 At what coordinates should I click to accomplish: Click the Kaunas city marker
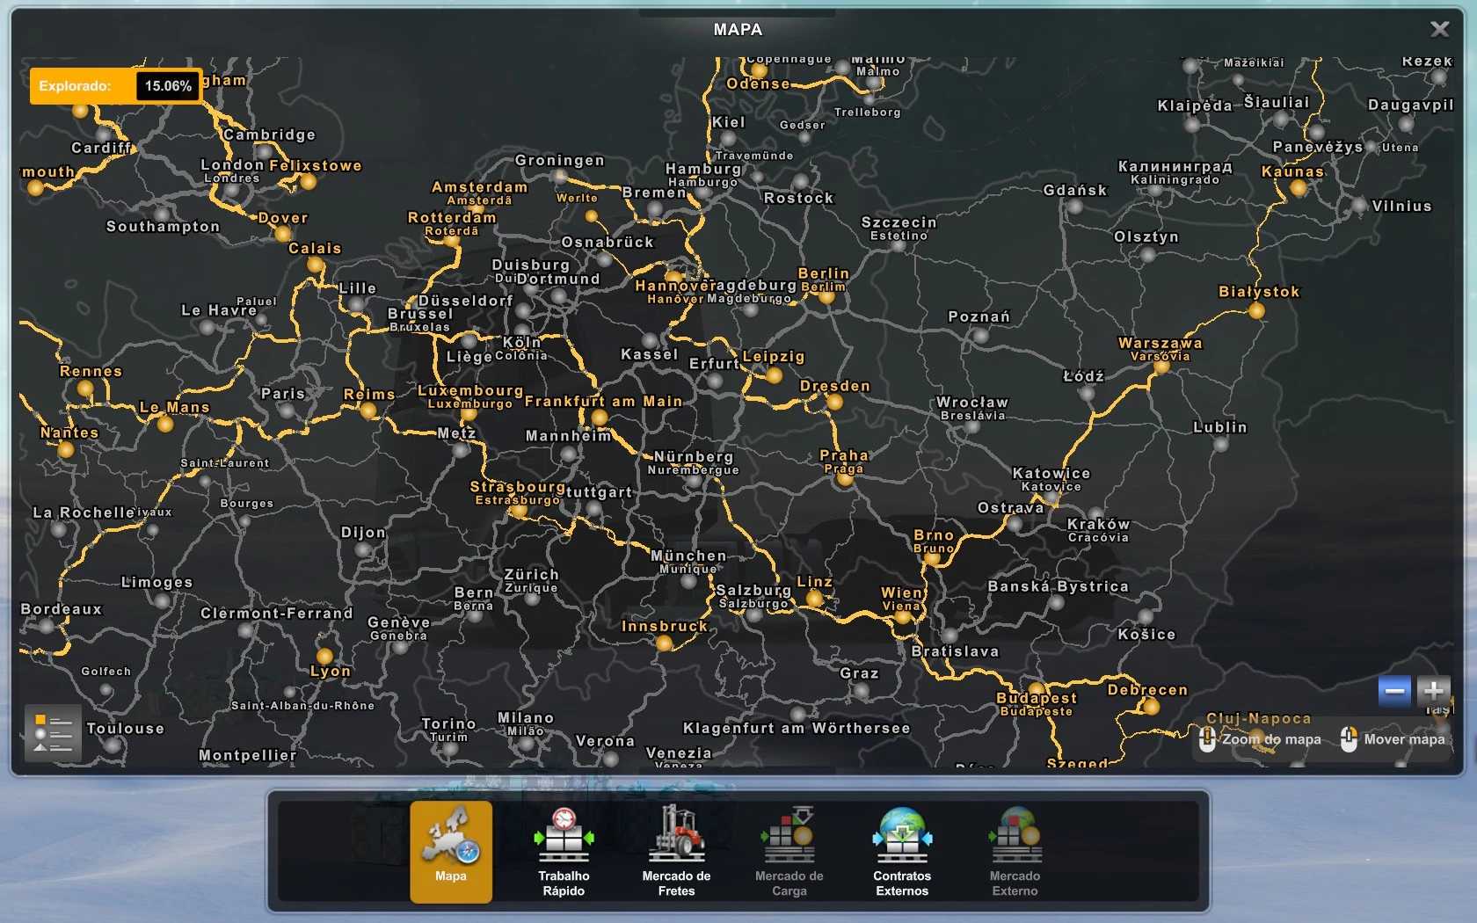[1299, 187]
